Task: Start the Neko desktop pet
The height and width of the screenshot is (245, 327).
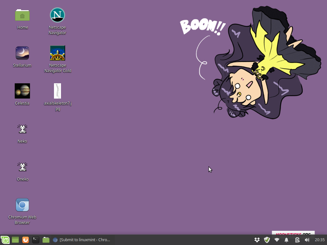Action: (22, 129)
